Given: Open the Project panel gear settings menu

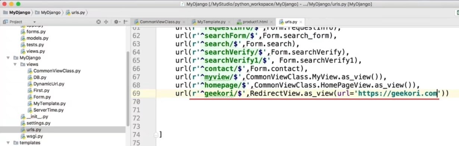Looking at the screenshot, I should coord(117,22).
